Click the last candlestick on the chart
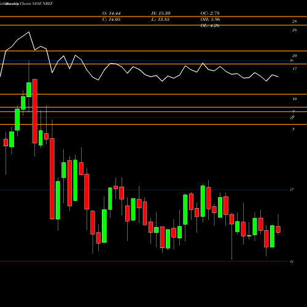The width and height of the screenshot is (307, 307). pyautogui.click(x=278, y=229)
